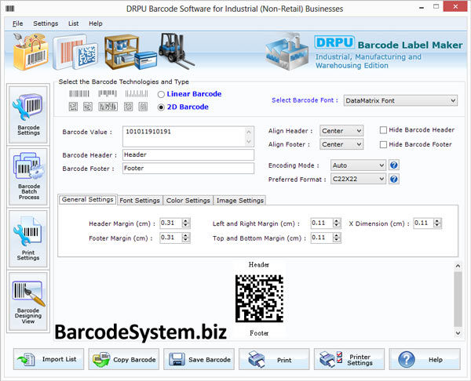Open Printer Settings button
The width and height of the screenshot is (471, 381).
point(349,359)
